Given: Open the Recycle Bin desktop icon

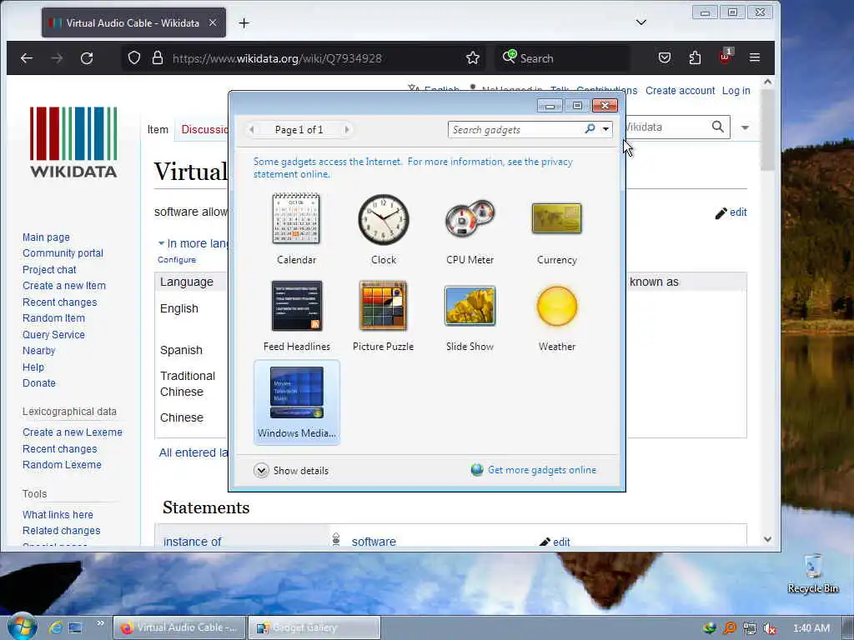Looking at the screenshot, I should point(812,574).
